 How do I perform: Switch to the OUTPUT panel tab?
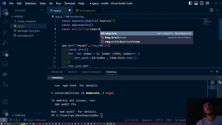72,72
